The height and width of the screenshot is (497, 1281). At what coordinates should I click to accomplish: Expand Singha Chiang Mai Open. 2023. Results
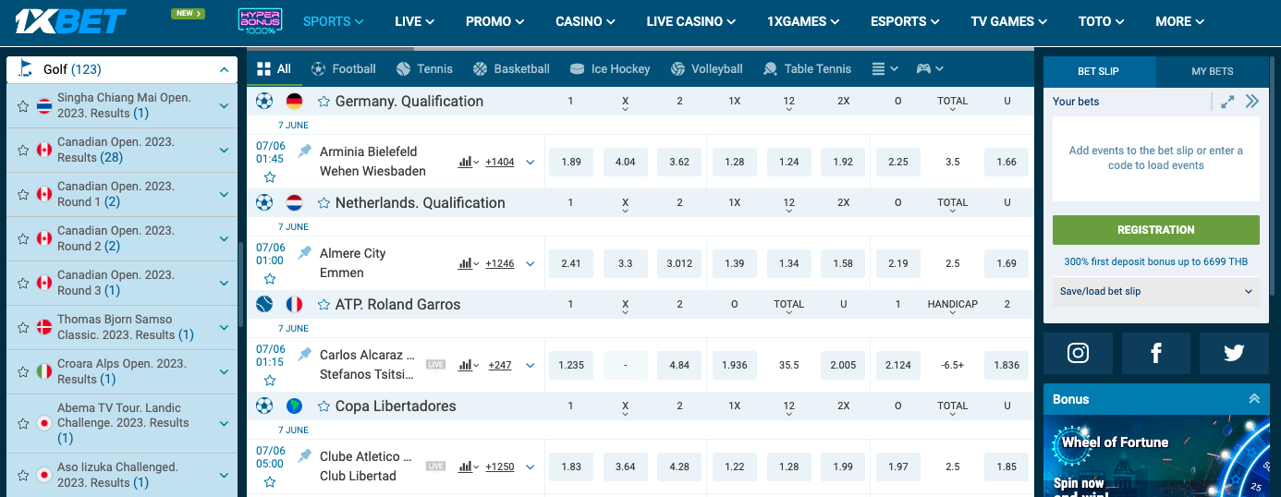224,106
